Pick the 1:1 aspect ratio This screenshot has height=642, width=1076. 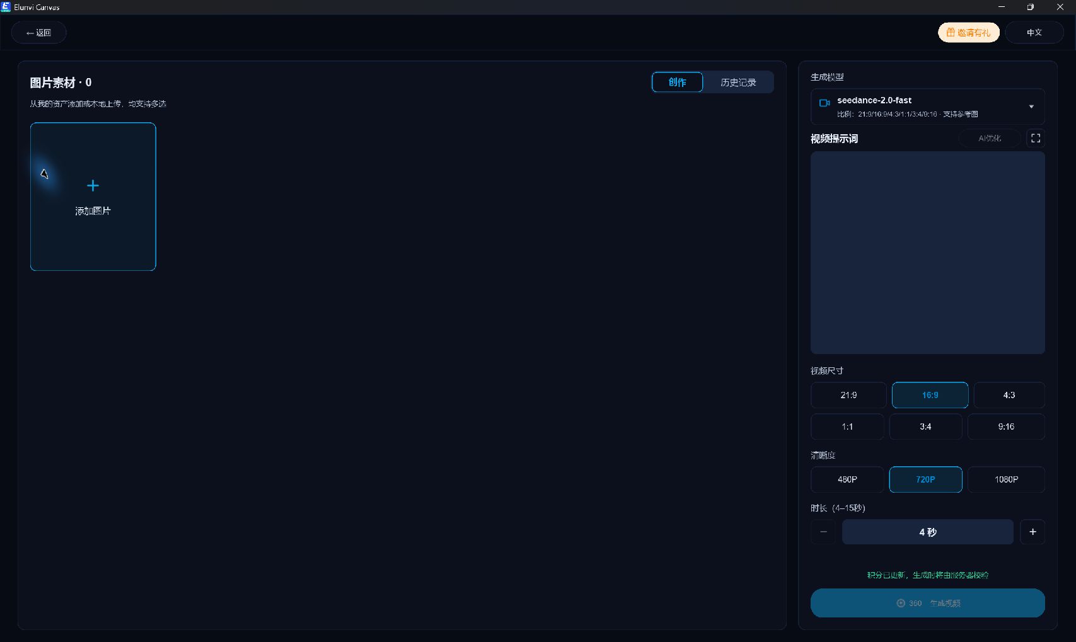(x=847, y=427)
